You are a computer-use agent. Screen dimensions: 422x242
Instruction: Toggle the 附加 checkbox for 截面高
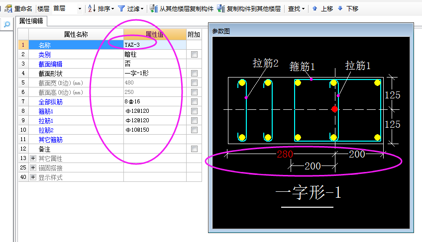[x=194, y=92]
